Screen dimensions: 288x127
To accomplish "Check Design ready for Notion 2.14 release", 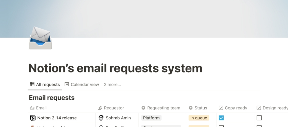I will coord(259,118).
